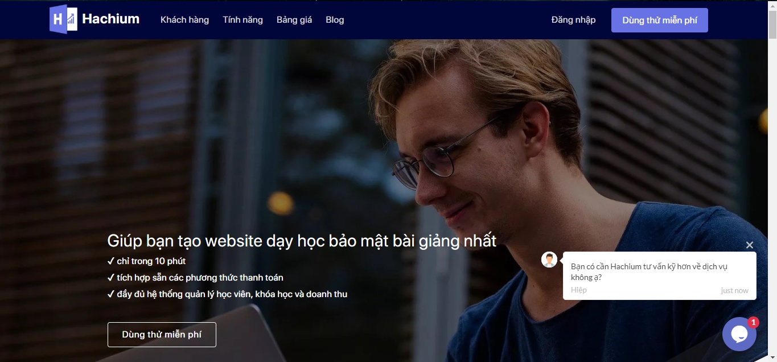Visit the Blog link in navigation
This screenshot has width=777, height=362.
tap(335, 20)
